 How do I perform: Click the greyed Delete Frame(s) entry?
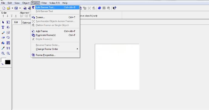55,39
